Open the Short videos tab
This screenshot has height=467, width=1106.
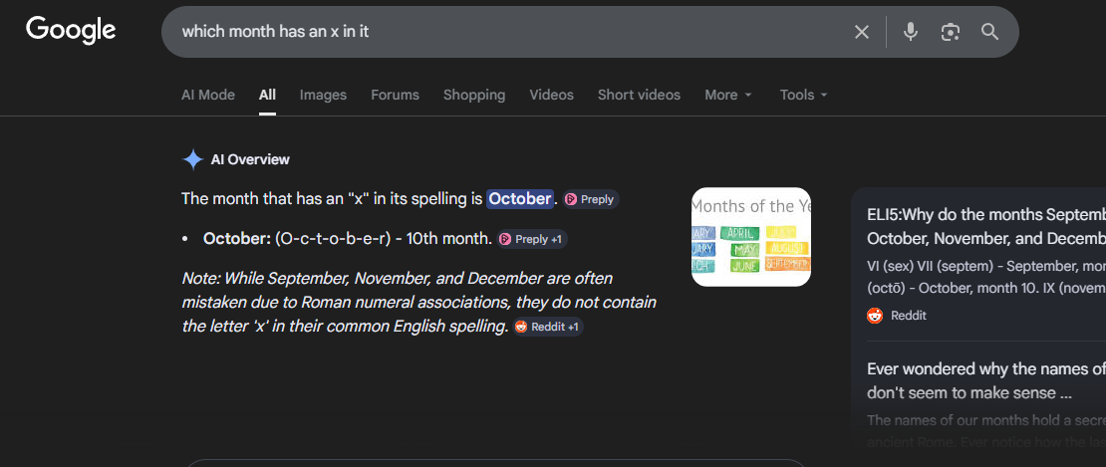pyautogui.click(x=639, y=95)
